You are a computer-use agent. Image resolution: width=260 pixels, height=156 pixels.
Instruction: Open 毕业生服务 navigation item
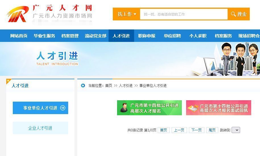click(44, 36)
